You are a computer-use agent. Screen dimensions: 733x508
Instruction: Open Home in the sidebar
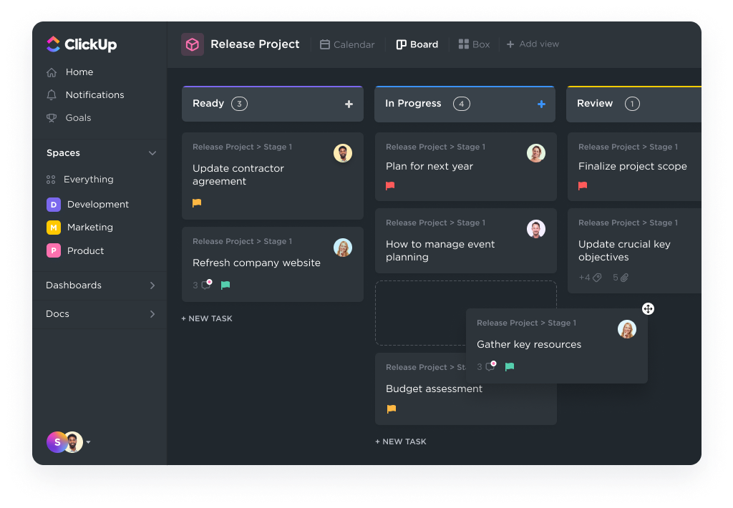(x=79, y=72)
